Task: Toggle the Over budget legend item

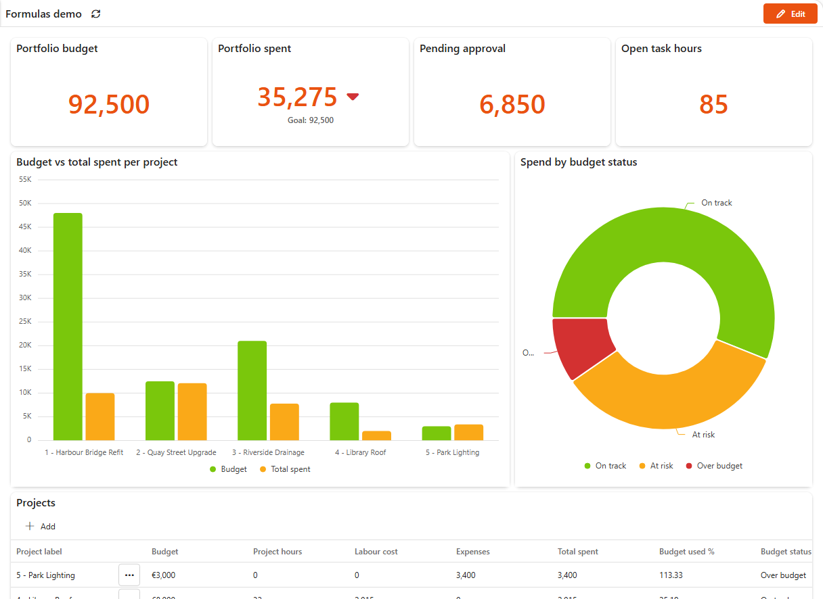Action: 714,466
